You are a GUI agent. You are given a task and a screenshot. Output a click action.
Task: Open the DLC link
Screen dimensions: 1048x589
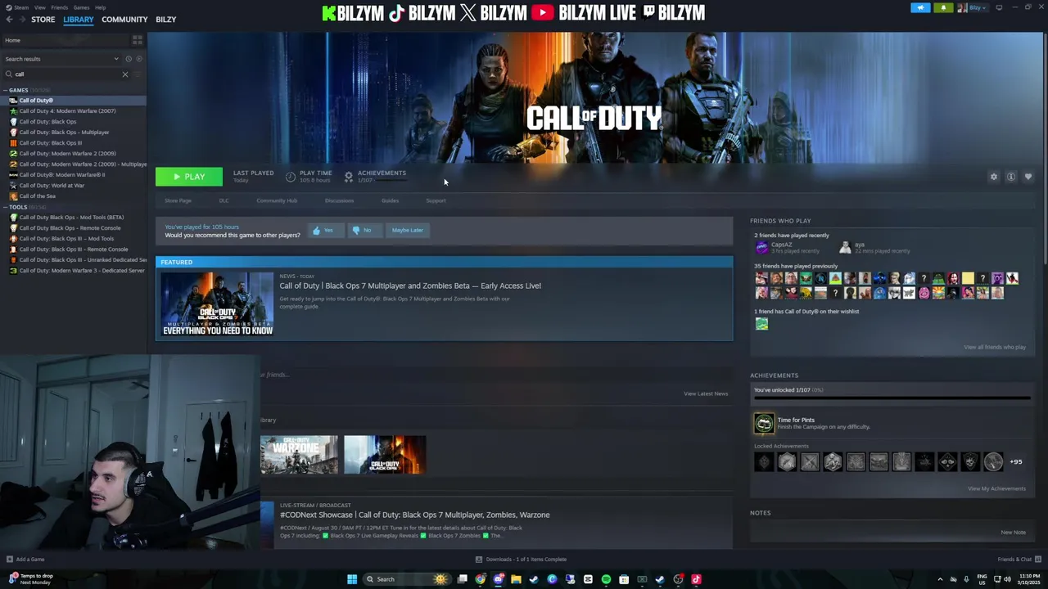point(224,200)
